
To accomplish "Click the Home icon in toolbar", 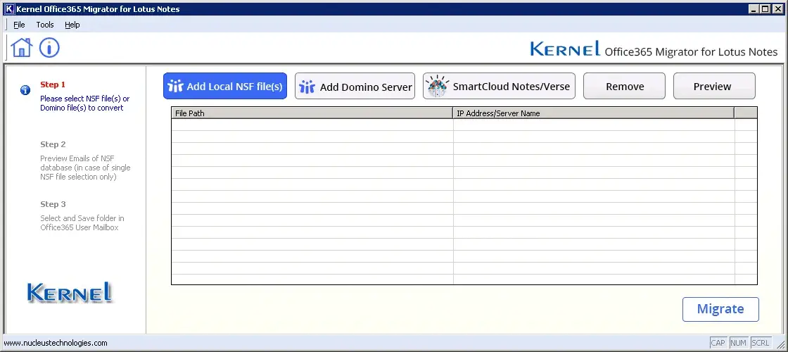I will [22, 48].
